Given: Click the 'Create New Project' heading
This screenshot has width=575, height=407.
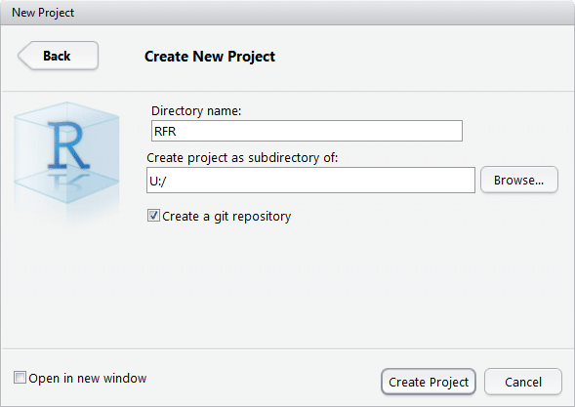Looking at the screenshot, I should point(210,57).
